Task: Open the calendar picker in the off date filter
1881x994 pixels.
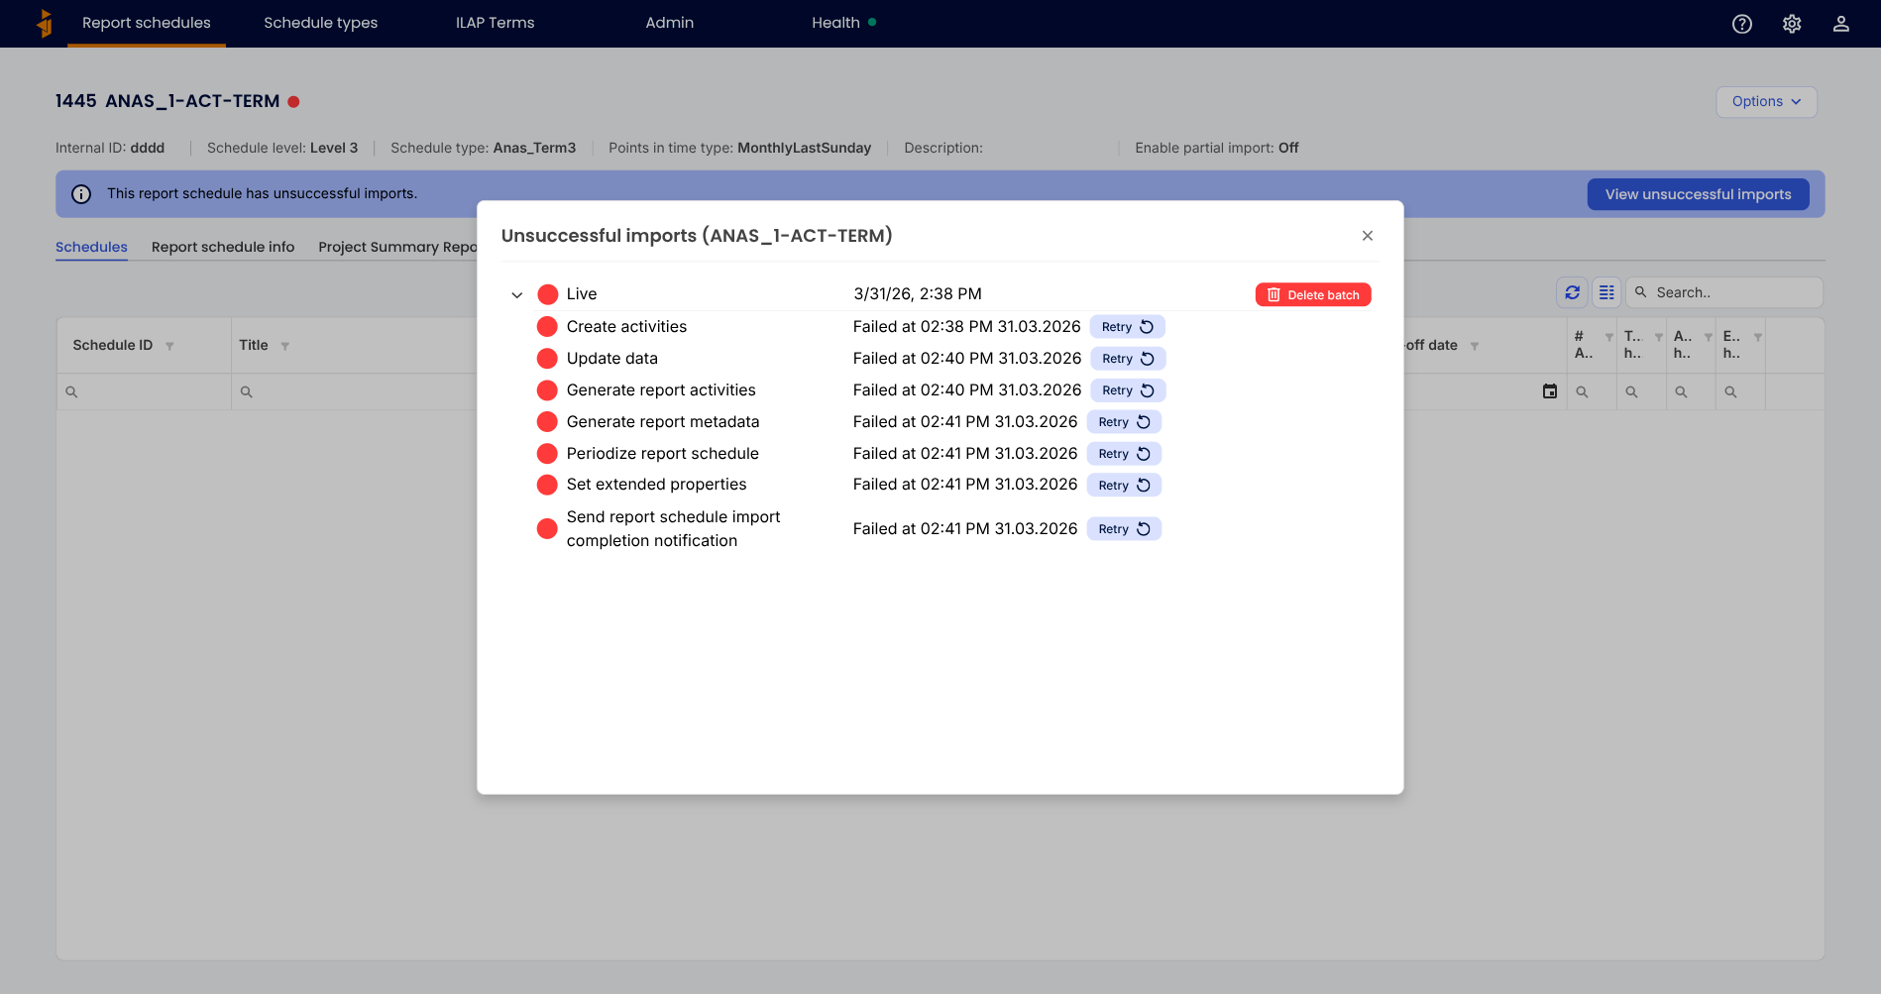Action: [x=1550, y=391]
